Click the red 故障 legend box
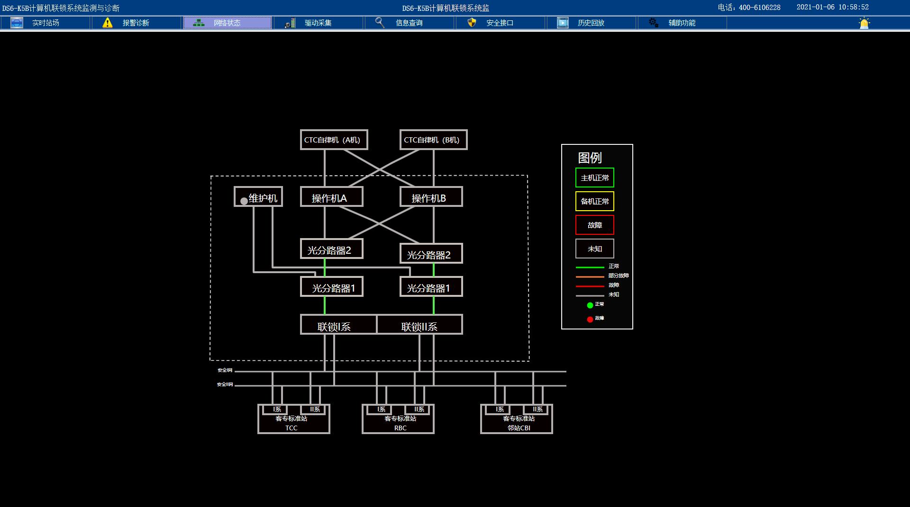The image size is (910, 507). (x=595, y=225)
